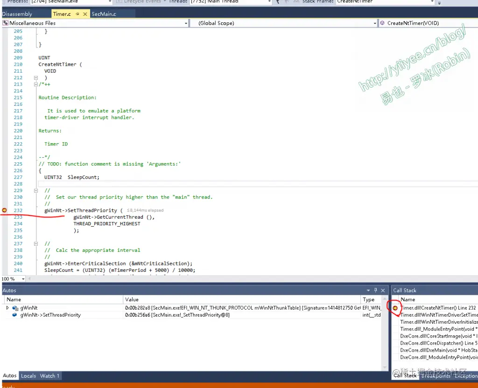The height and width of the screenshot is (388, 478).
Task: Close the Autos panel
Action: click(383, 290)
